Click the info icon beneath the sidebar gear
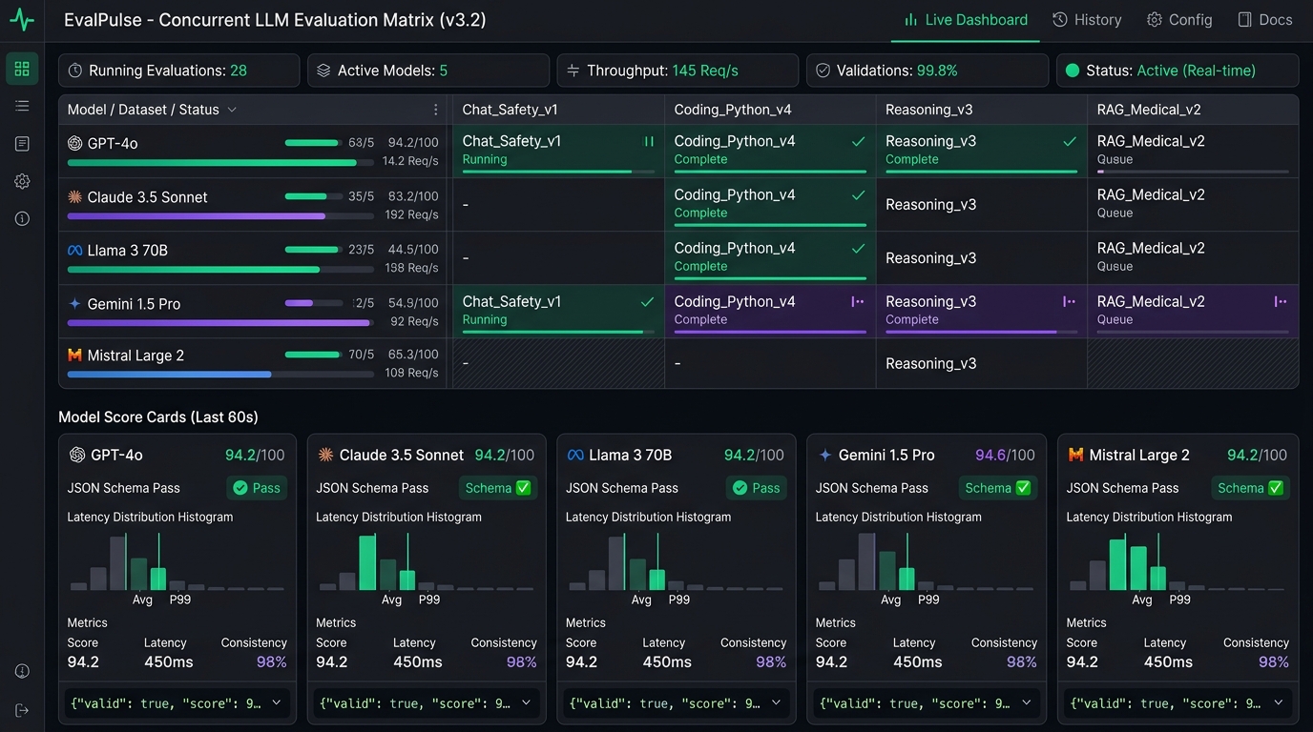This screenshot has width=1313, height=732. tap(22, 218)
